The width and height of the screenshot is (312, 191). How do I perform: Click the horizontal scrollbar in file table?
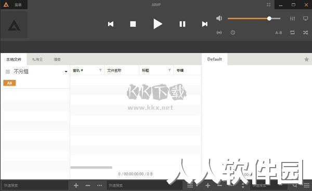[92, 167]
